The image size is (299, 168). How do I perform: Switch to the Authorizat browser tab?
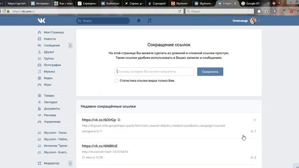pyautogui.click(x=110, y=3)
